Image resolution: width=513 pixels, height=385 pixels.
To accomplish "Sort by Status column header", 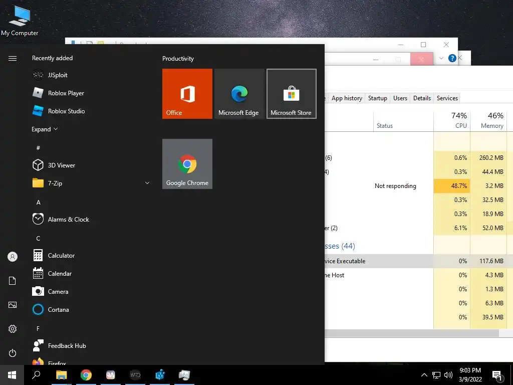I will (x=403, y=121).
